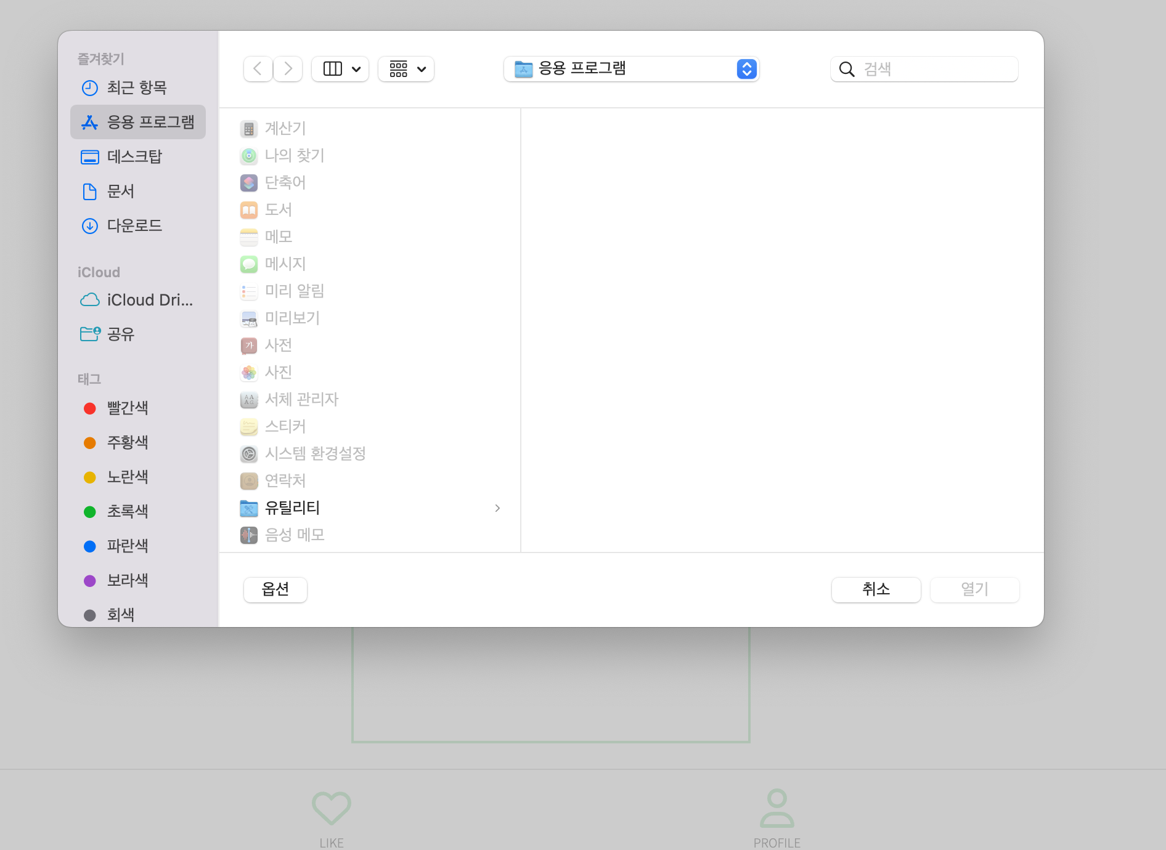Click the Preview (미리보기) app icon
Screen dimensions: 1166x850
tap(249, 318)
